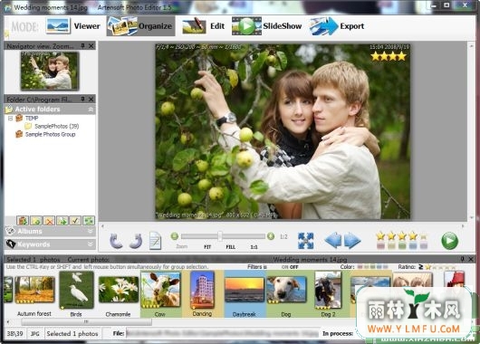Click the green zoom-out minus button
The width and height of the screenshot is (480, 344).
175,236
